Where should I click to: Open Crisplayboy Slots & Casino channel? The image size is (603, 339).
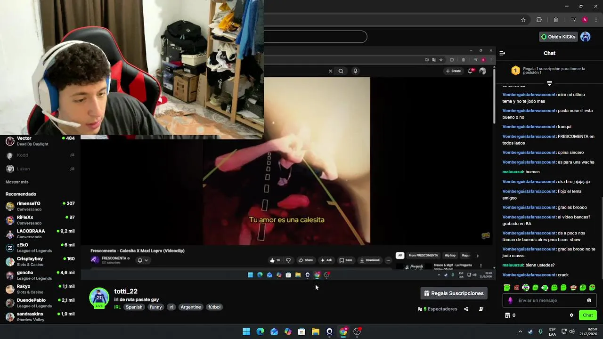[40, 261]
